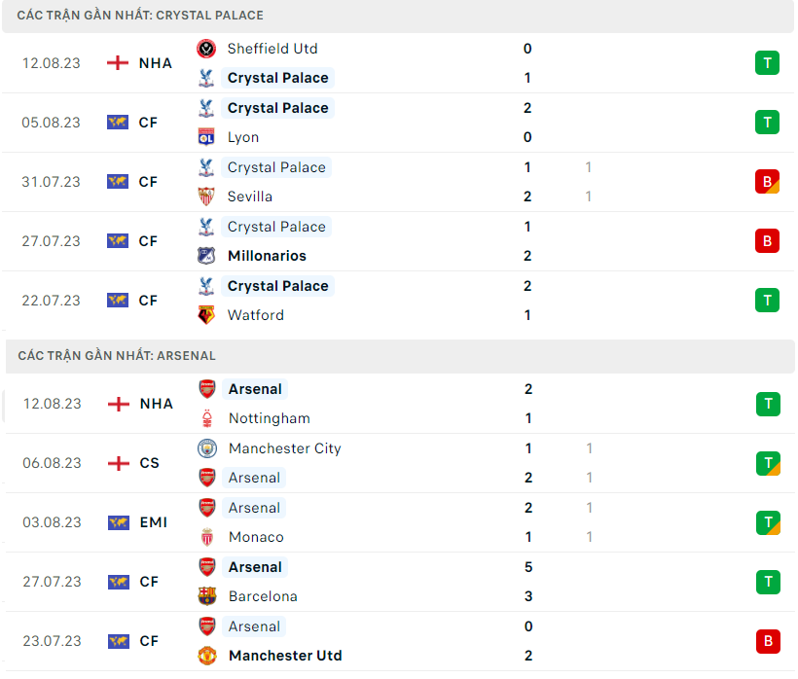Image resolution: width=798 pixels, height=679 pixels.
Task: Open the Arsenal vs Barcelona match row
Action: click(399, 582)
